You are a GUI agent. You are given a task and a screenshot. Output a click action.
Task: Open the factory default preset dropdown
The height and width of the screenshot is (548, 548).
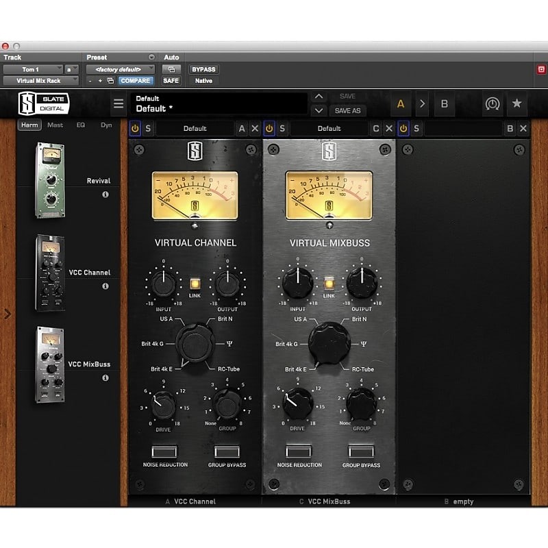(x=122, y=68)
